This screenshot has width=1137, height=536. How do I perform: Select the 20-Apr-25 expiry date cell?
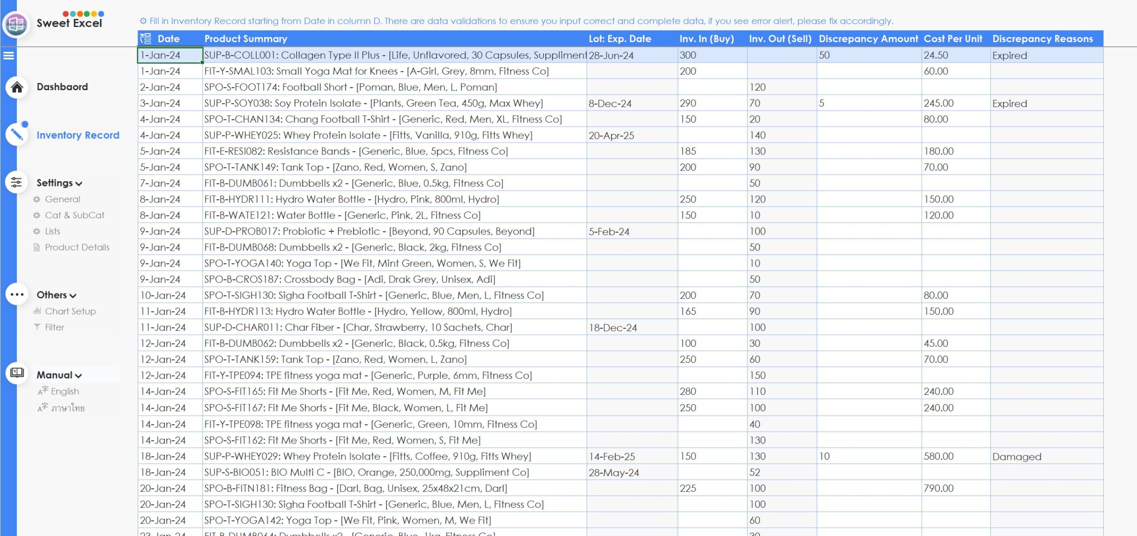[x=632, y=135]
